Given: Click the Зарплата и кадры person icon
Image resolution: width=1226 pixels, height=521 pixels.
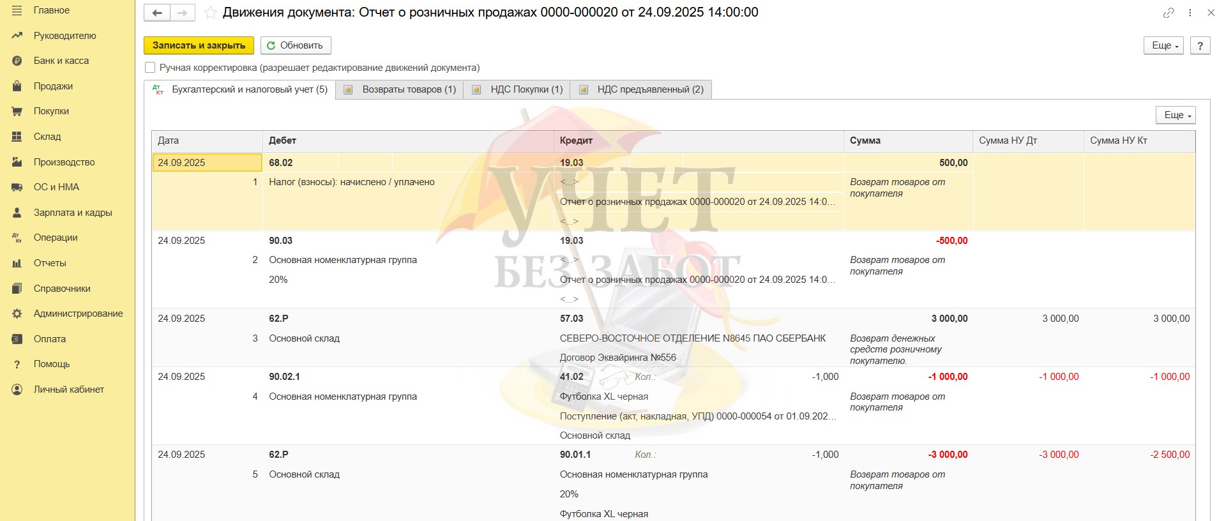Looking at the screenshot, I should (17, 213).
